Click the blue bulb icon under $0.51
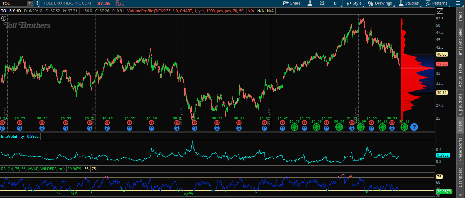The image size is (465, 198). point(217,128)
